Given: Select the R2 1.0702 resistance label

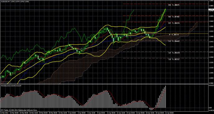Looking at the screenshot, I should (x=174, y=17).
